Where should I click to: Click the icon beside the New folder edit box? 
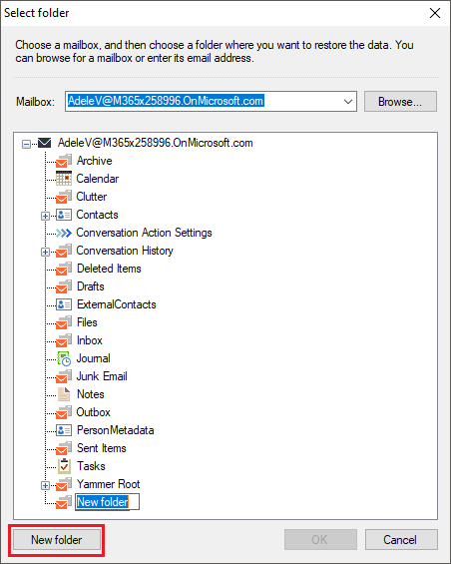[64, 502]
